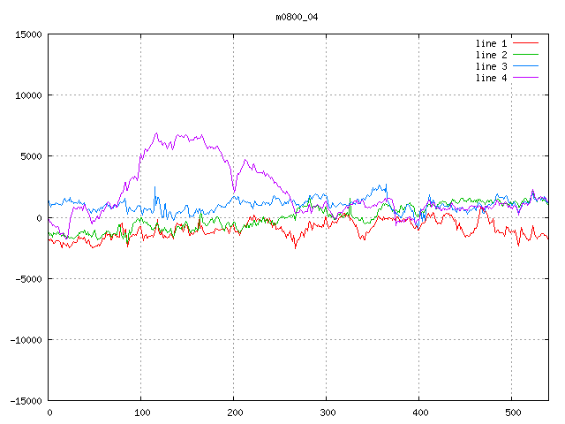
Task: Select the "line 3" legend label
Action: tap(492, 66)
